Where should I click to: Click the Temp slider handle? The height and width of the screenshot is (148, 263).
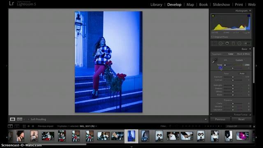point(225,65)
